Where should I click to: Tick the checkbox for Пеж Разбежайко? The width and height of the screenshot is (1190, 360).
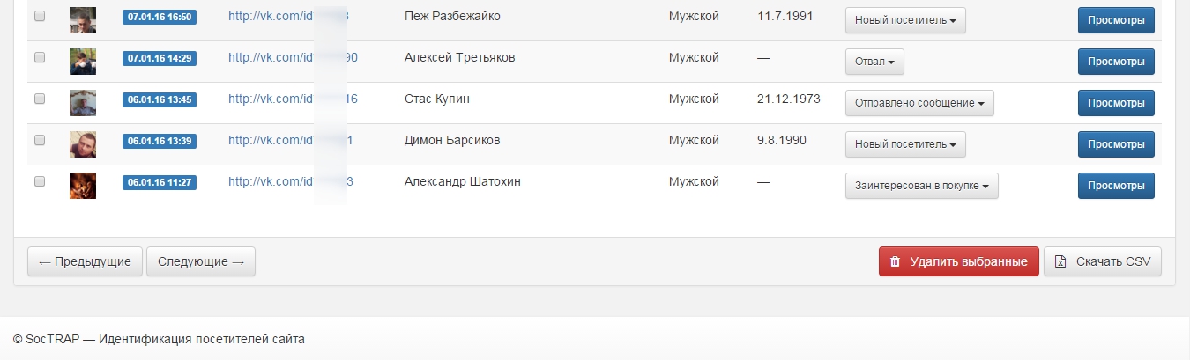pos(40,17)
